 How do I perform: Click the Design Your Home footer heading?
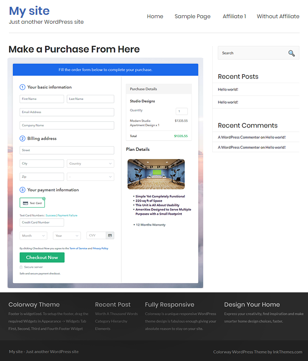(x=252, y=304)
